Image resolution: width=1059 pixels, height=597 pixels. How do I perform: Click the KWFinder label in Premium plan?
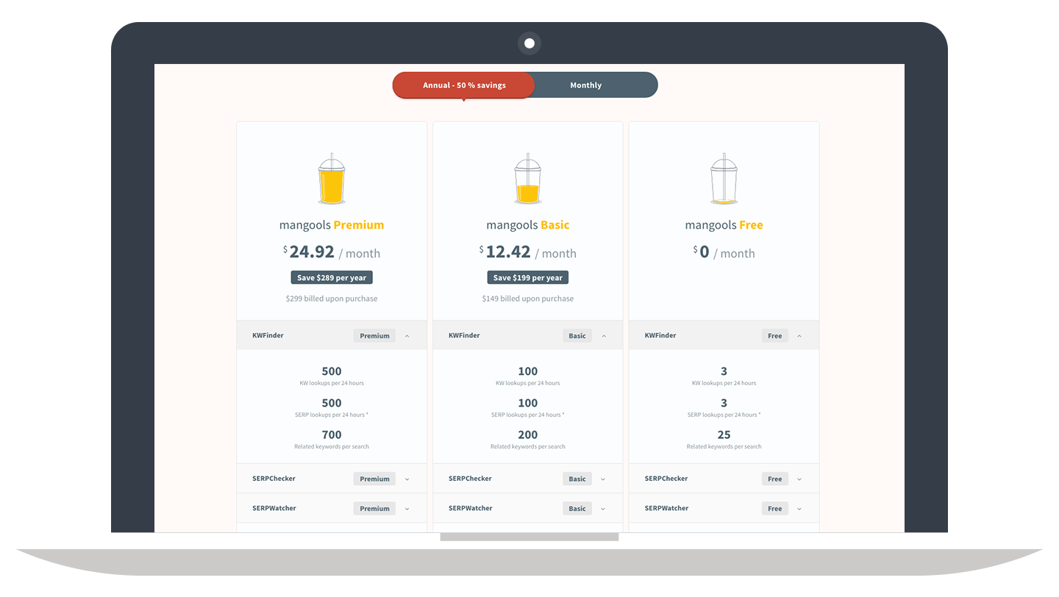pyautogui.click(x=268, y=335)
